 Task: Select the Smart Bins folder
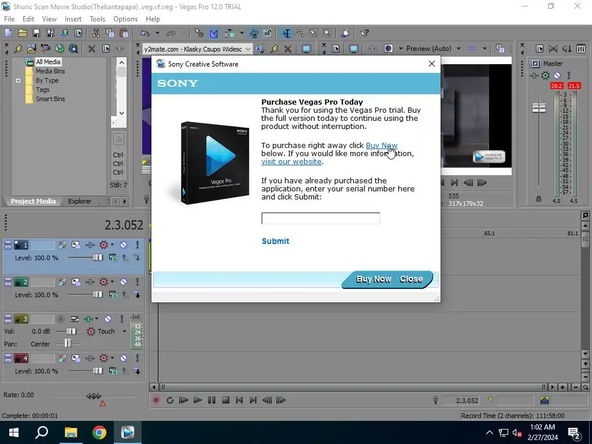point(50,99)
